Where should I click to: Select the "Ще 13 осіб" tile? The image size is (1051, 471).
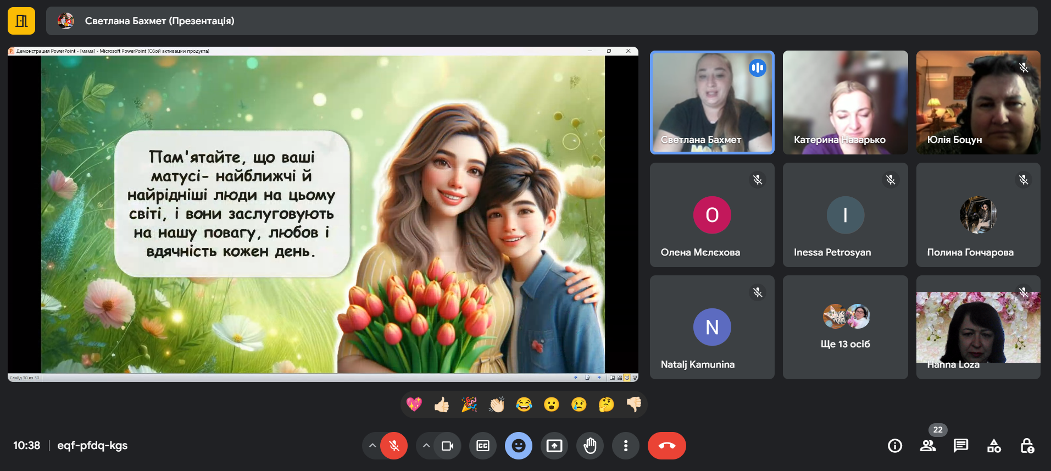point(845,327)
